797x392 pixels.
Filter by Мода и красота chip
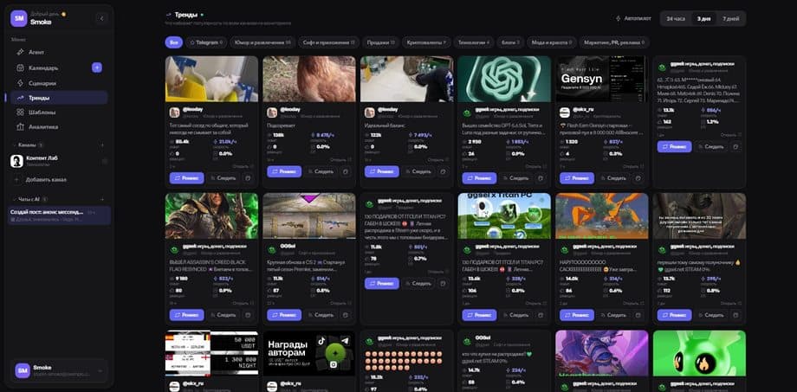pyautogui.click(x=552, y=42)
